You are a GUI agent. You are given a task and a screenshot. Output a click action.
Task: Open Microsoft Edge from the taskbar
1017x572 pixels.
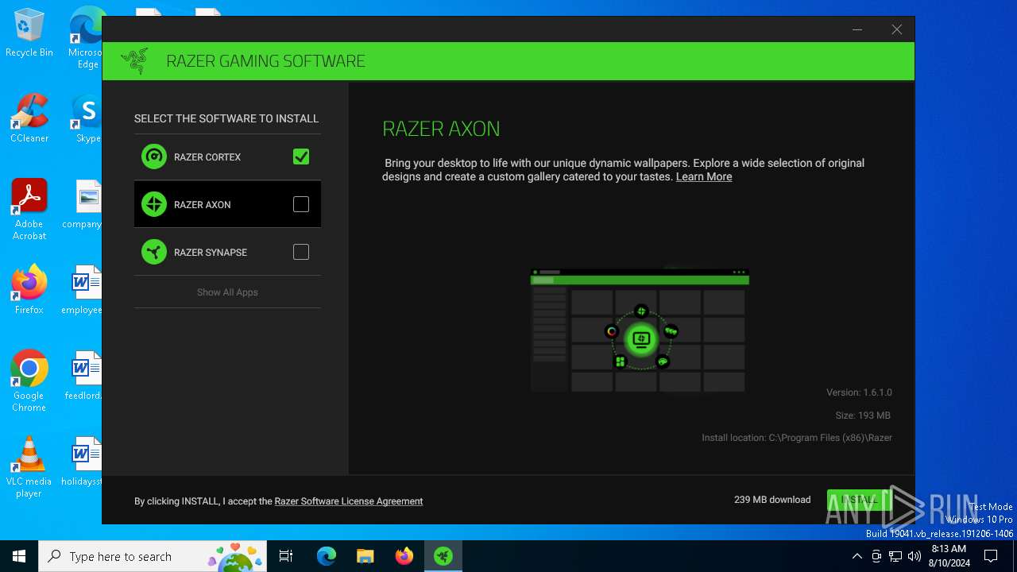(x=326, y=556)
